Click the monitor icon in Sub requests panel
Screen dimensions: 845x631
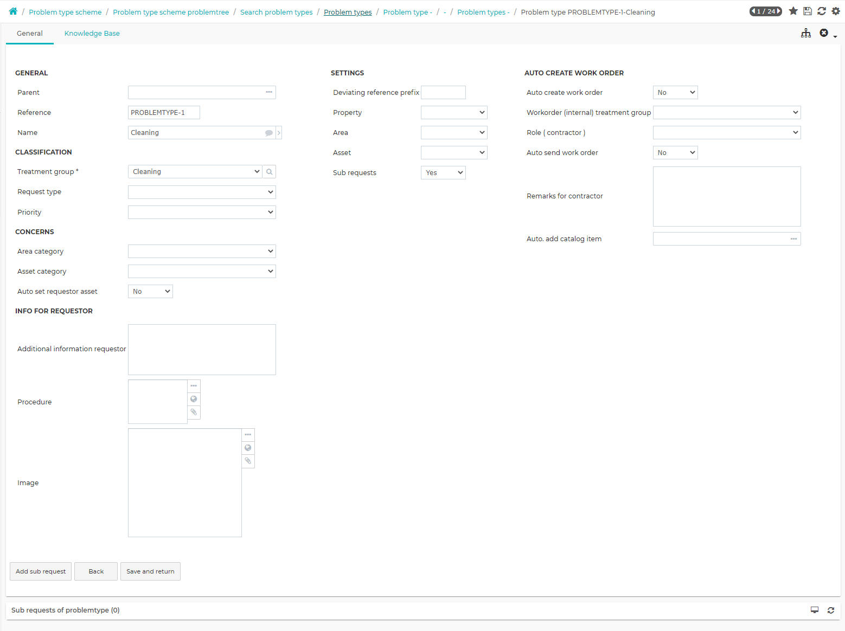click(x=815, y=610)
